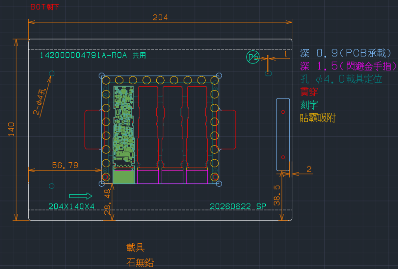Viewport: 398px width, 269px height.
Task: Click the legend '孔 φ4.0載具定位'
Action: tap(341, 79)
